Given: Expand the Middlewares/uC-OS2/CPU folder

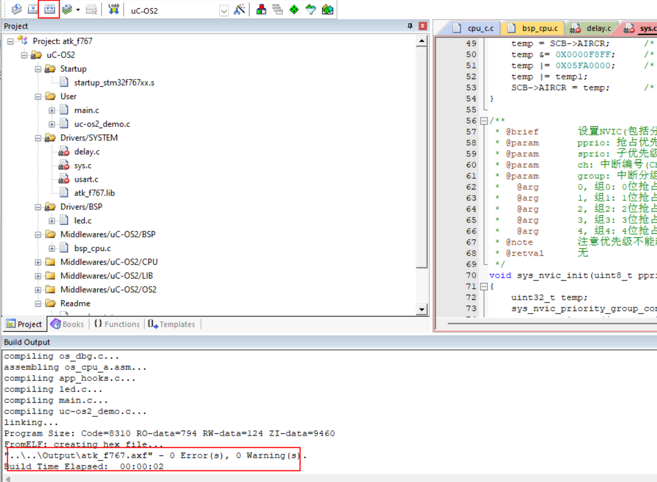Looking at the screenshot, I should click(38, 262).
